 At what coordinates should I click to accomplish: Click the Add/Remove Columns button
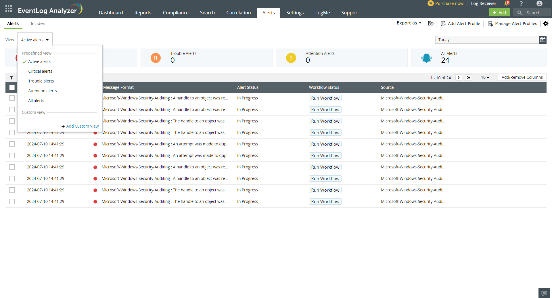(522, 77)
